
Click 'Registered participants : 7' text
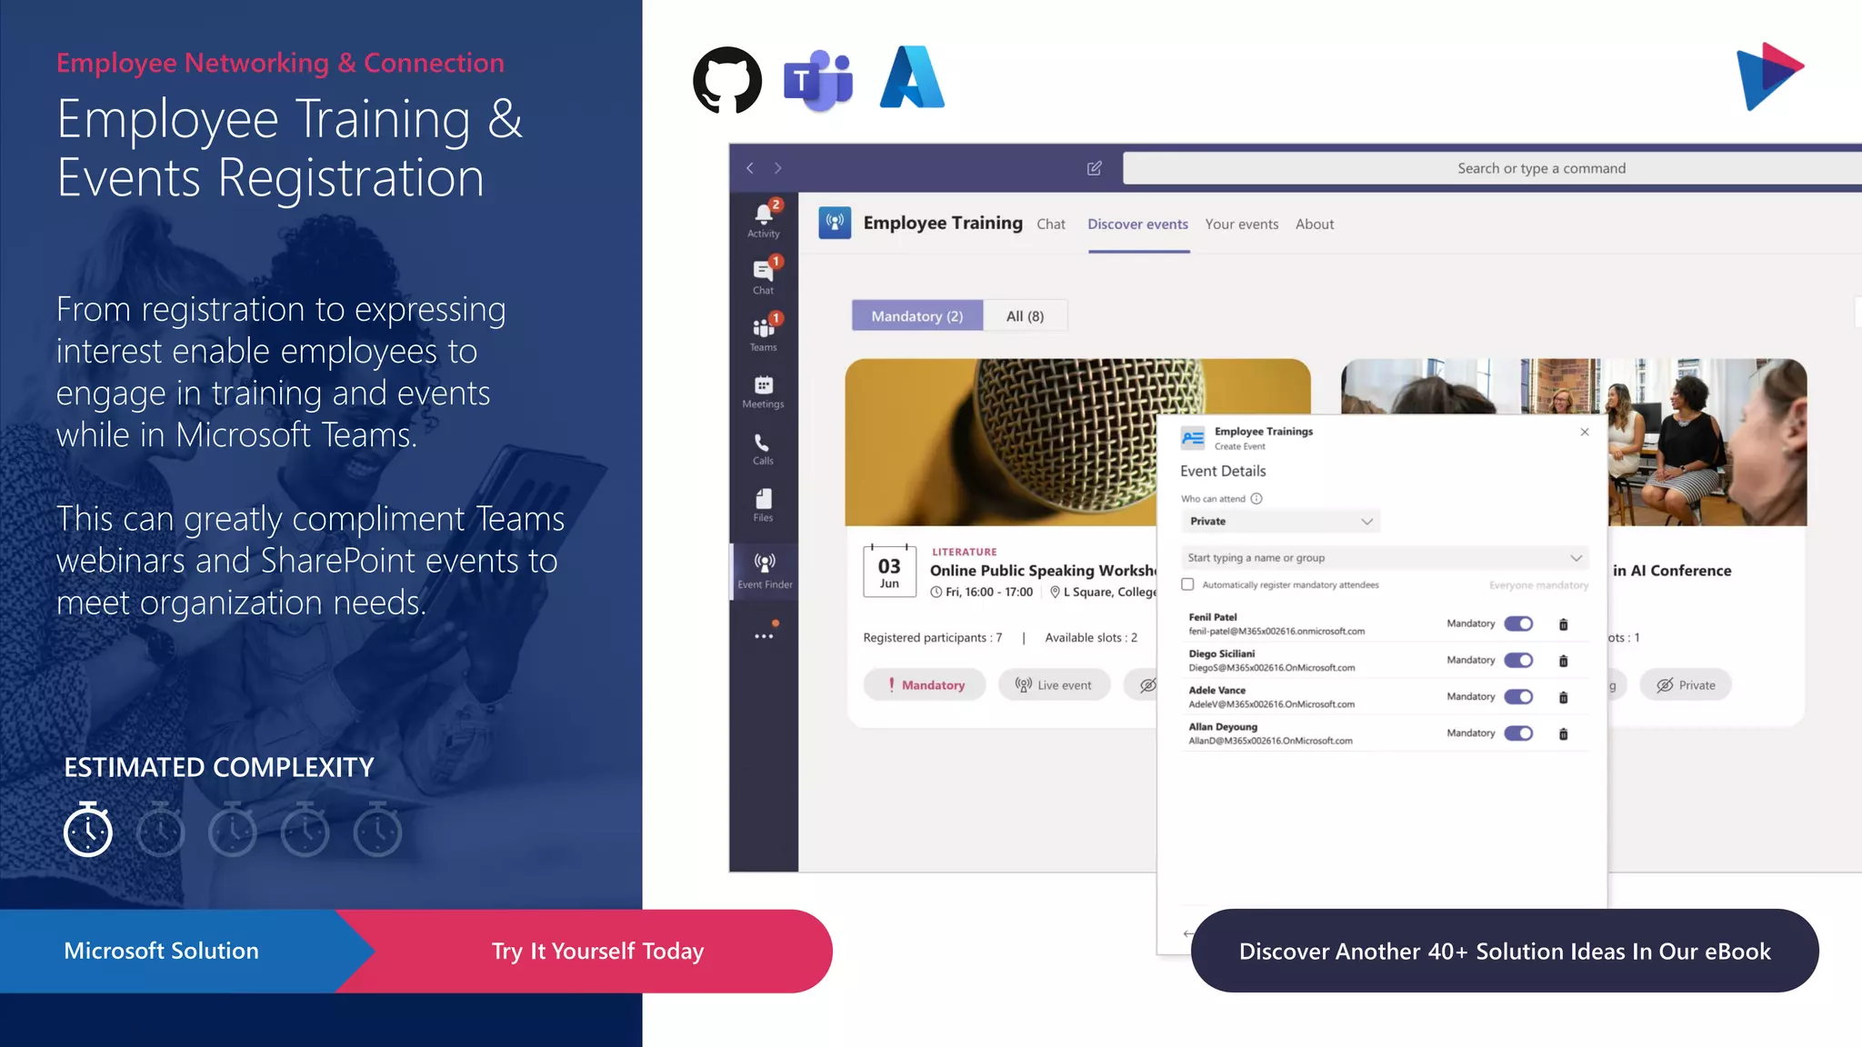pos(933,637)
